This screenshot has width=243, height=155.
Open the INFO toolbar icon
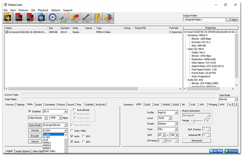pos(42,17)
